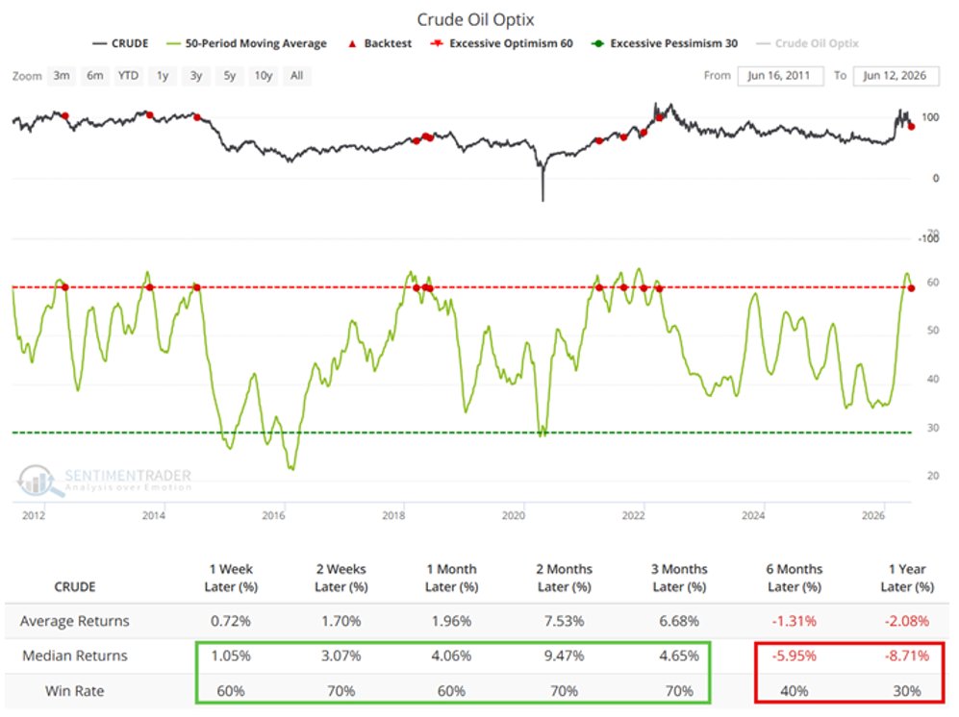This screenshot has width=959, height=717.
Task: Select the 3m zoom button
Action: point(62,76)
